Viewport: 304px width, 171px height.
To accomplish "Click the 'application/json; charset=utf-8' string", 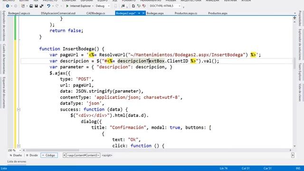I will [137, 97].
